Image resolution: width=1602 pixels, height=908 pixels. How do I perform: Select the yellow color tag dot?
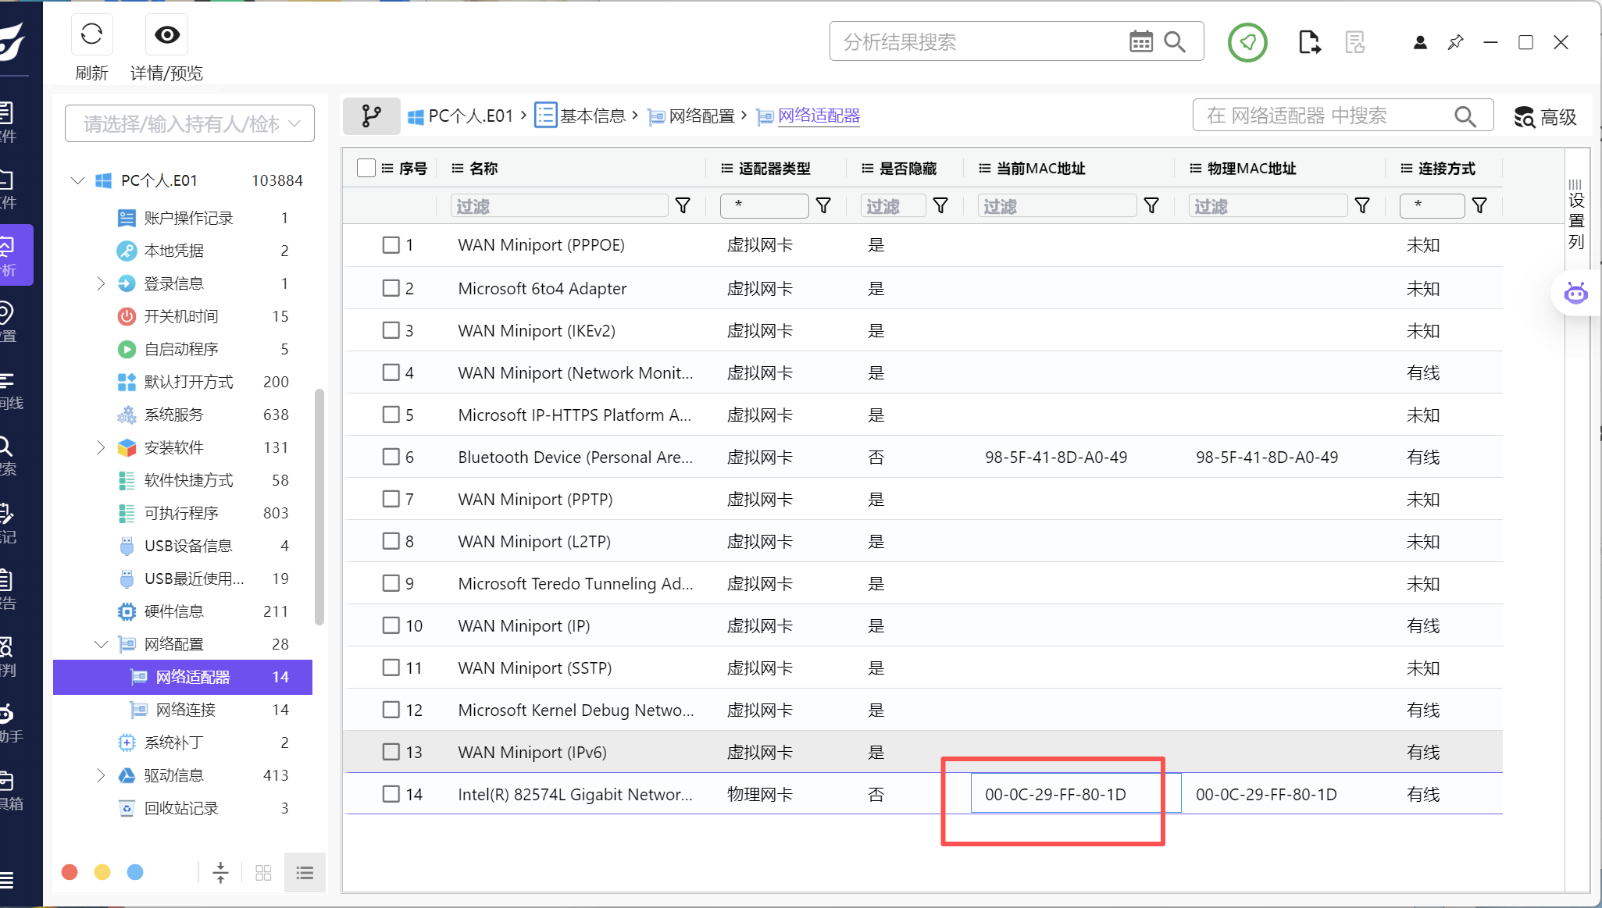coord(102,872)
